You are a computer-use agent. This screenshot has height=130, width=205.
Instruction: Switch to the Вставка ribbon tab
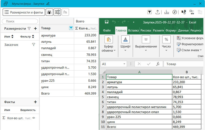(133, 31)
